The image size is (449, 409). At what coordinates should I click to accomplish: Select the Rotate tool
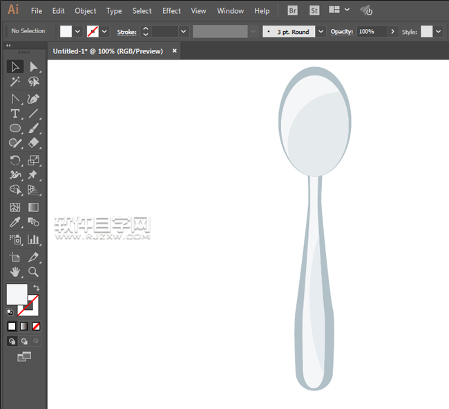[15, 161]
